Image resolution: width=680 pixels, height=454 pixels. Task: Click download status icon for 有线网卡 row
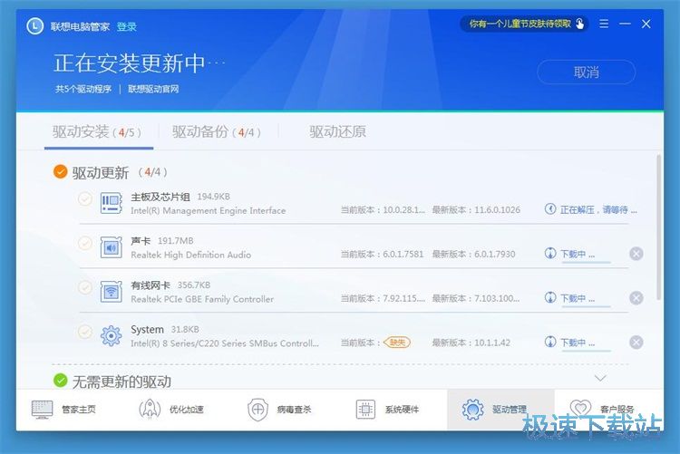tap(550, 297)
